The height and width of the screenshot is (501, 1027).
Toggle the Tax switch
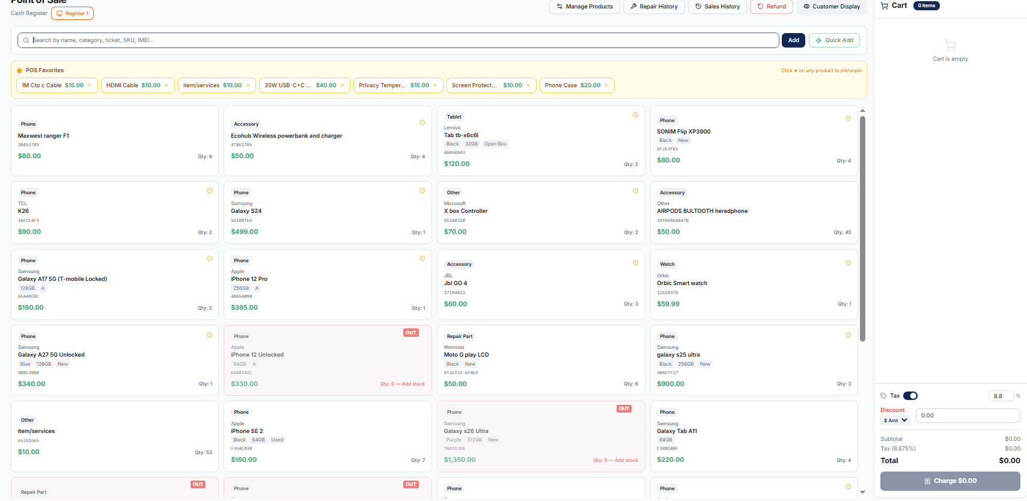point(910,396)
